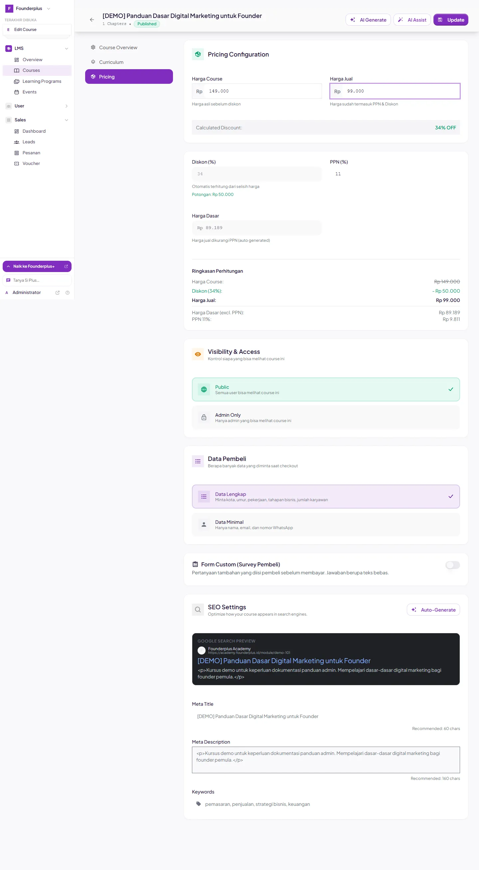Screen dimensions: 479x870
Task: Click the Founderplus purple logo icon
Action: click(x=9, y=8)
